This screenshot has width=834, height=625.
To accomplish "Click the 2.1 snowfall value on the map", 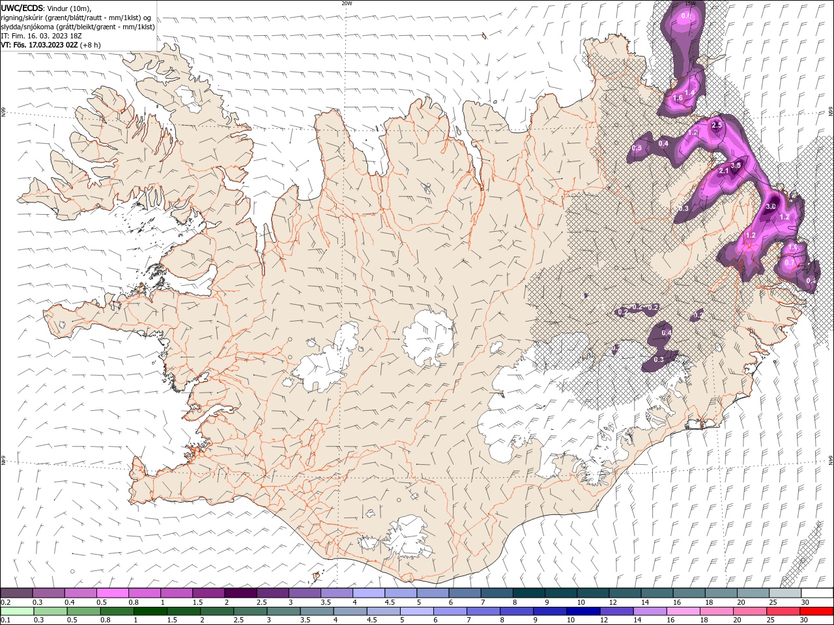I will click(x=724, y=171).
